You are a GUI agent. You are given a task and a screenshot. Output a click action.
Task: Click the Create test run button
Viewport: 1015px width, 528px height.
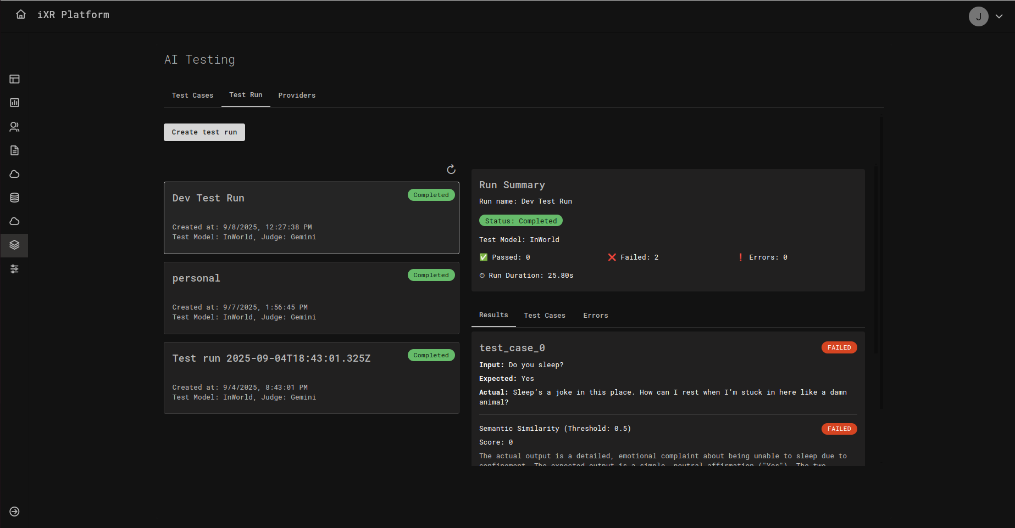[x=204, y=132]
